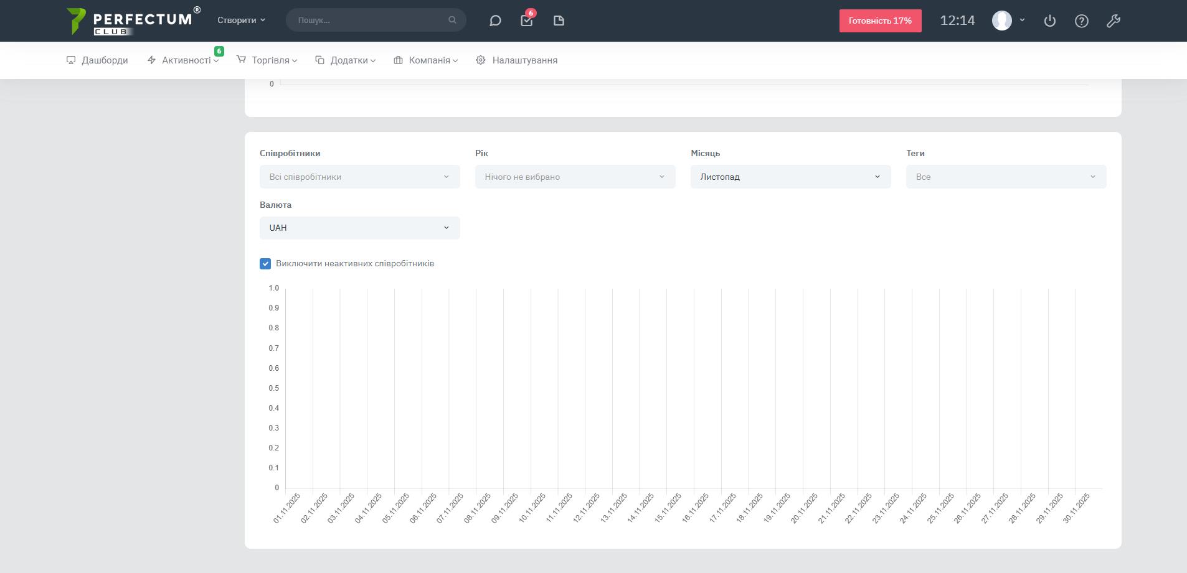Image resolution: width=1187 pixels, height=573 pixels.
Task: Click the notes document icon
Action: tap(559, 21)
